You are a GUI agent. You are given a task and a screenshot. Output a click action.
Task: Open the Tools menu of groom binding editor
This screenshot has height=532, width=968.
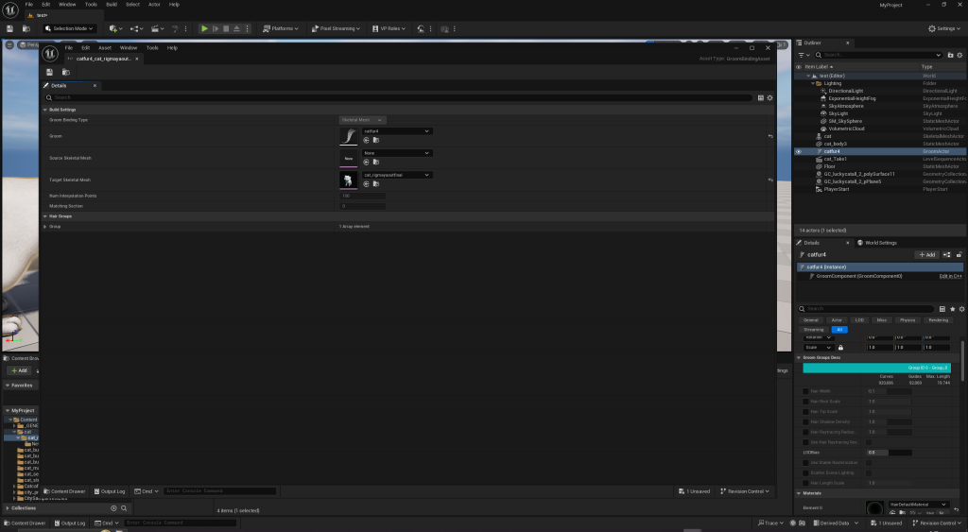[x=152, y=47]
